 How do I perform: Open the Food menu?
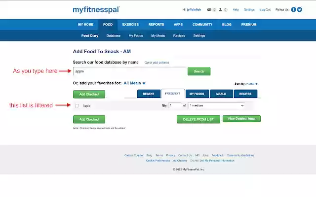[108, 25]
